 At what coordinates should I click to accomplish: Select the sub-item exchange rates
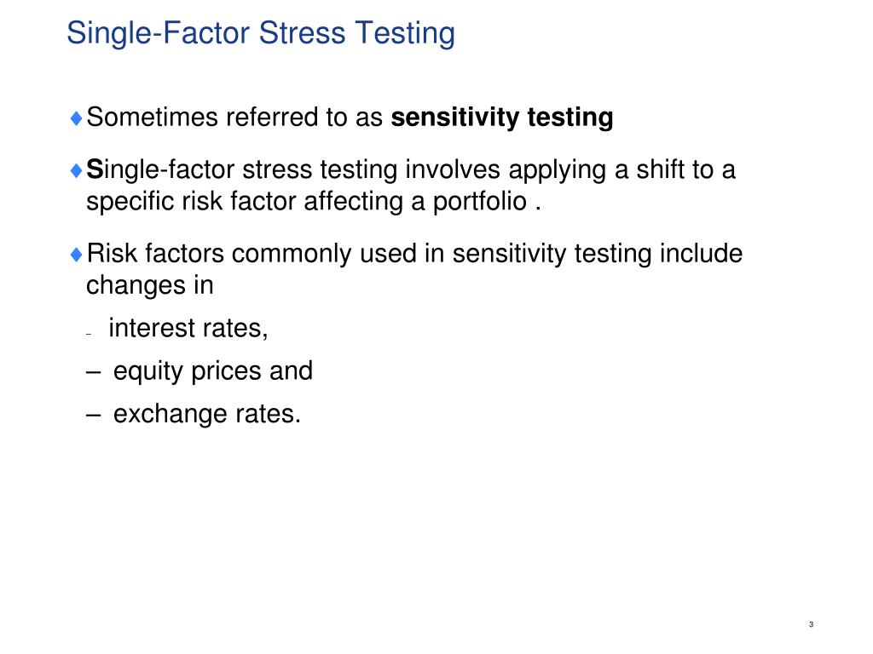pos(207,415)
